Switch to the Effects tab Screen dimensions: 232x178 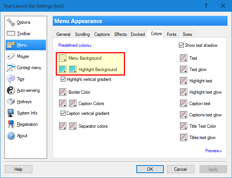(121, 34)
